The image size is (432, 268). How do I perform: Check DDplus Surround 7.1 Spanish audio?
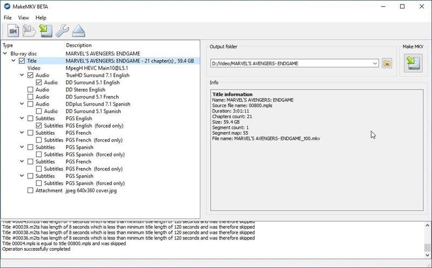30,104
